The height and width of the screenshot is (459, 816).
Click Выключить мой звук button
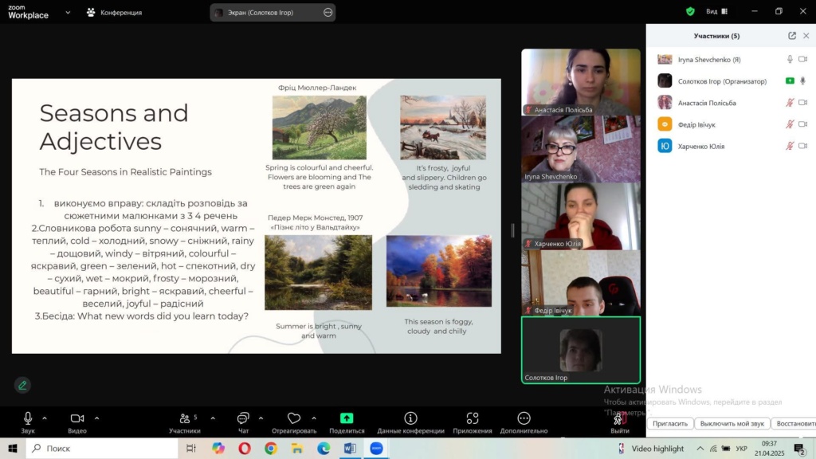coord(732,424)
